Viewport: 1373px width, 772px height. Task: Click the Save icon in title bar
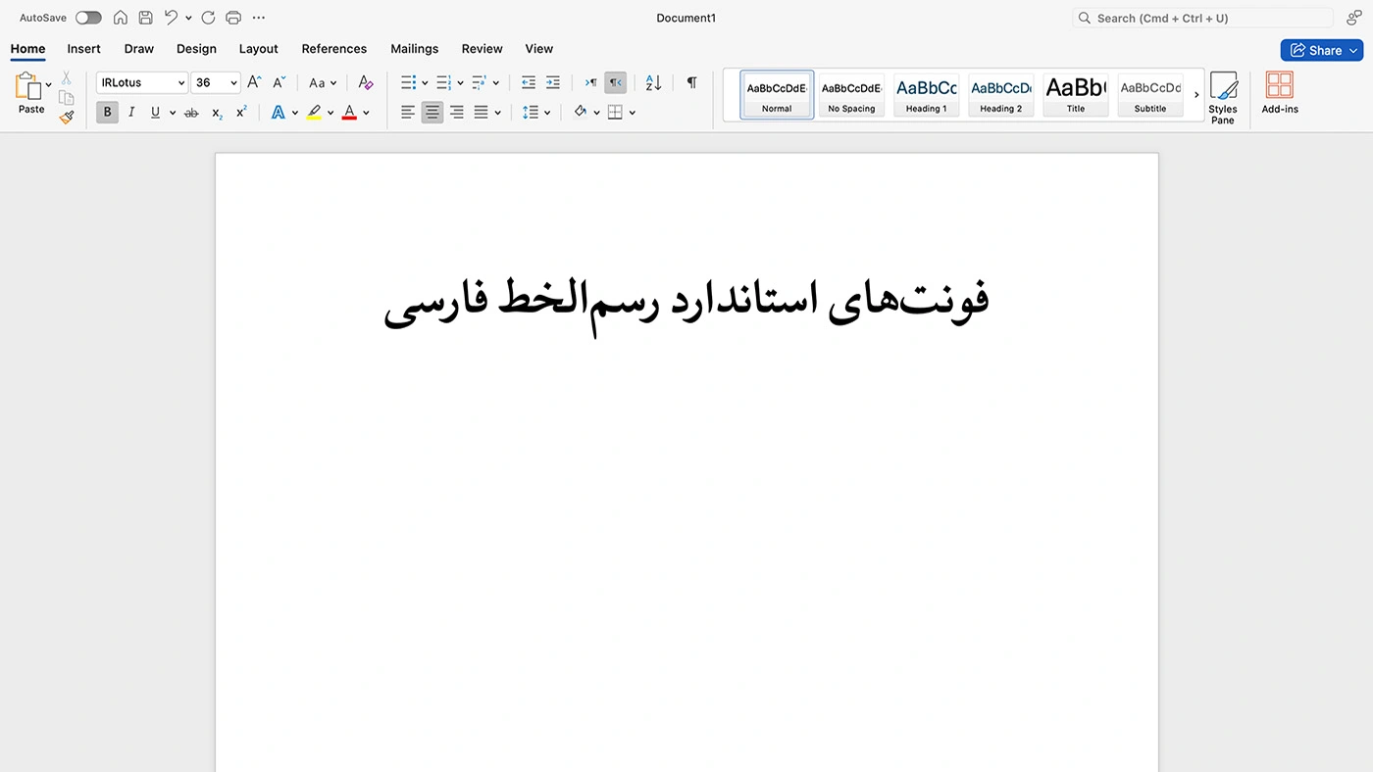pyautogui.click(x=145, y=18)
